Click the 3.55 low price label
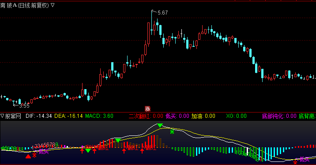The height and width of the screenshot is (165, 316). 24,106
